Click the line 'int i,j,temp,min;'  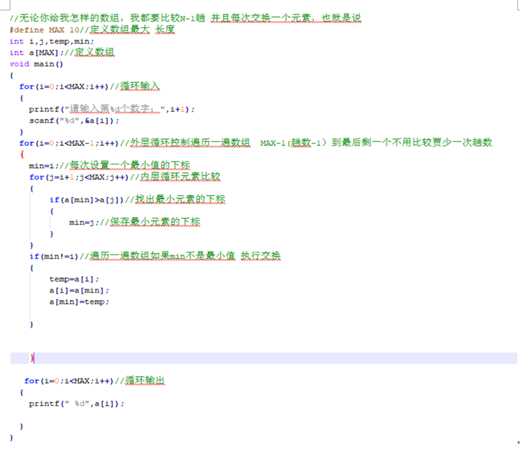[52, 42]
